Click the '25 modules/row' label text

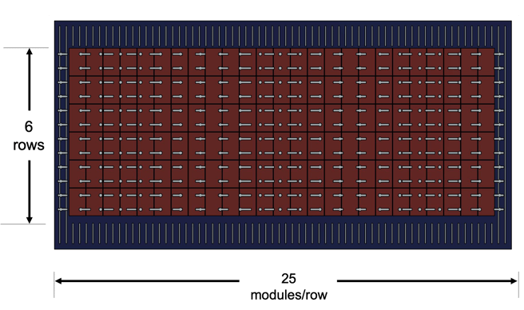(288, 287)
